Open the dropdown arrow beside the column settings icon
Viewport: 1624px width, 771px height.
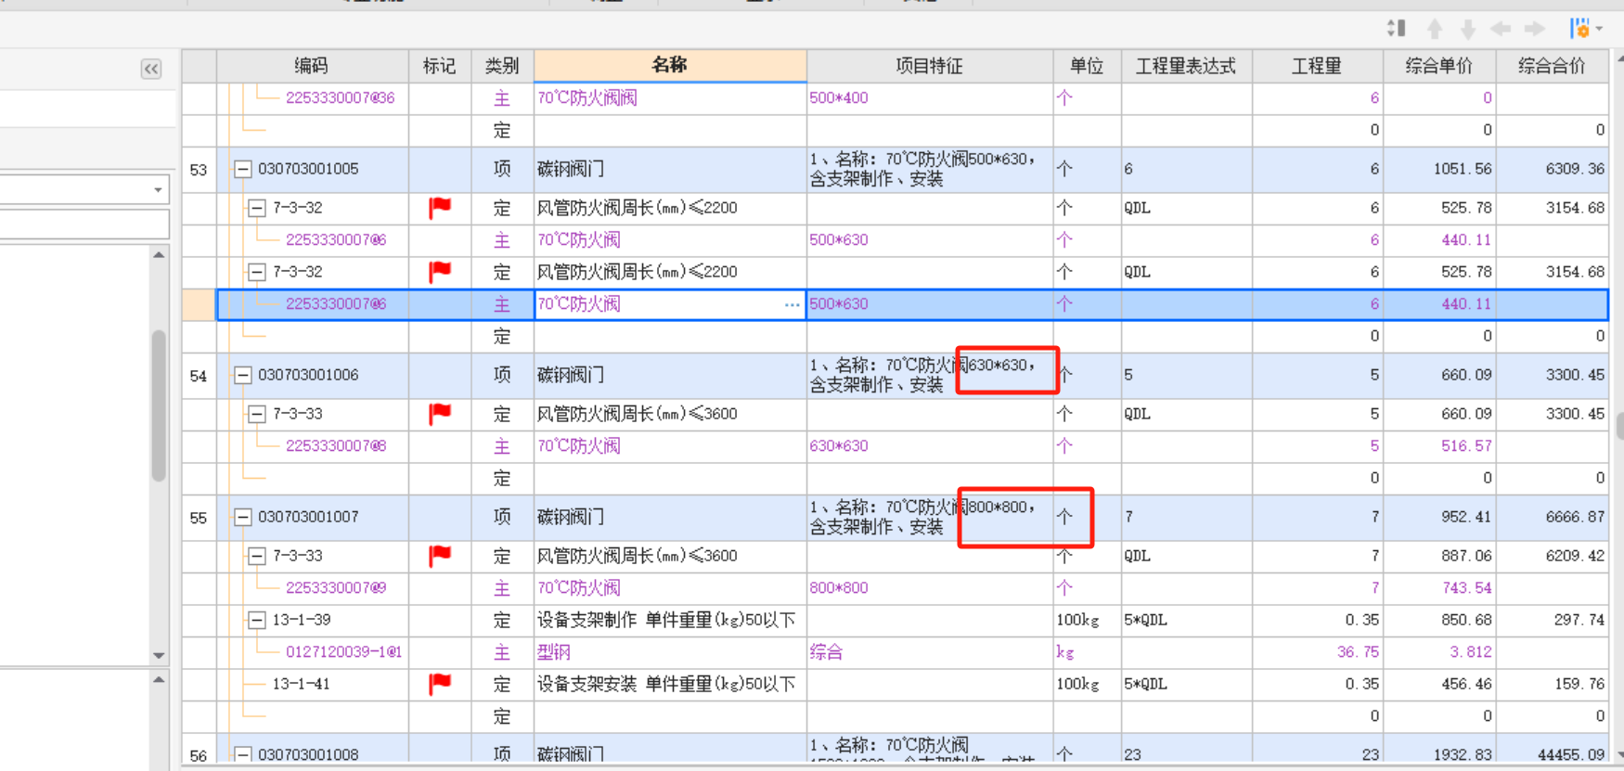pos(1599,29)
